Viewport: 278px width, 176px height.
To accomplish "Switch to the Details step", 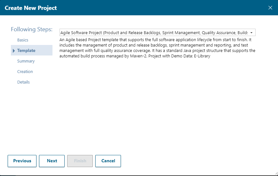I will point(23,82).
